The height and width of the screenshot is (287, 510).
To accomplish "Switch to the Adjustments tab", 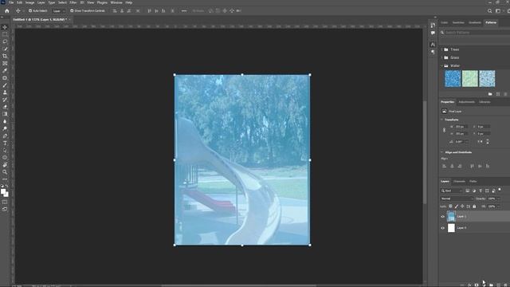I will pos(466,102).
